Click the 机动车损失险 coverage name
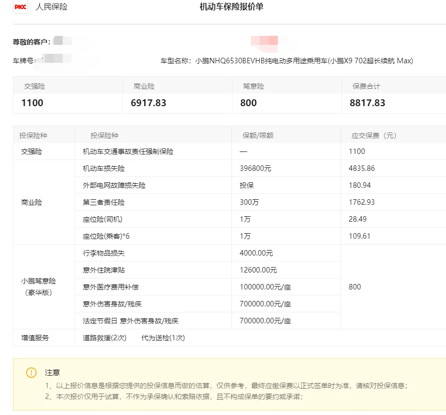Image resolution: width=446 pixels, height=415 pixels. tap(104, 168)
